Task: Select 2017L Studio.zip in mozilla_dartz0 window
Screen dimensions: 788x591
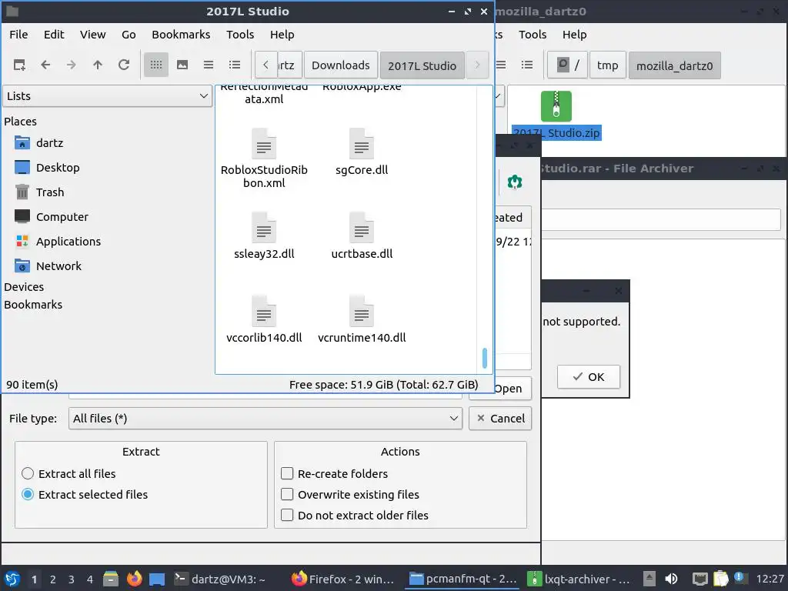Action: 556,115
